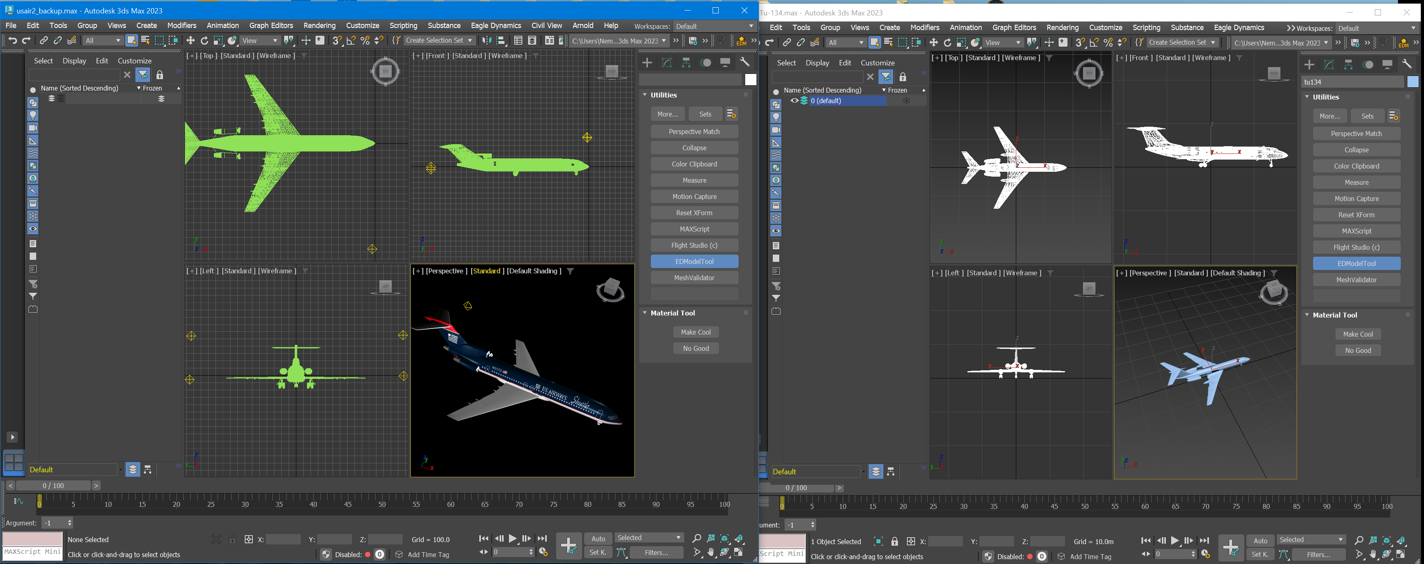The image size is (1424, 564).
Task: Toggle Angle Snap in usair2_backup toolbar
Action: [x=351, y=40]
